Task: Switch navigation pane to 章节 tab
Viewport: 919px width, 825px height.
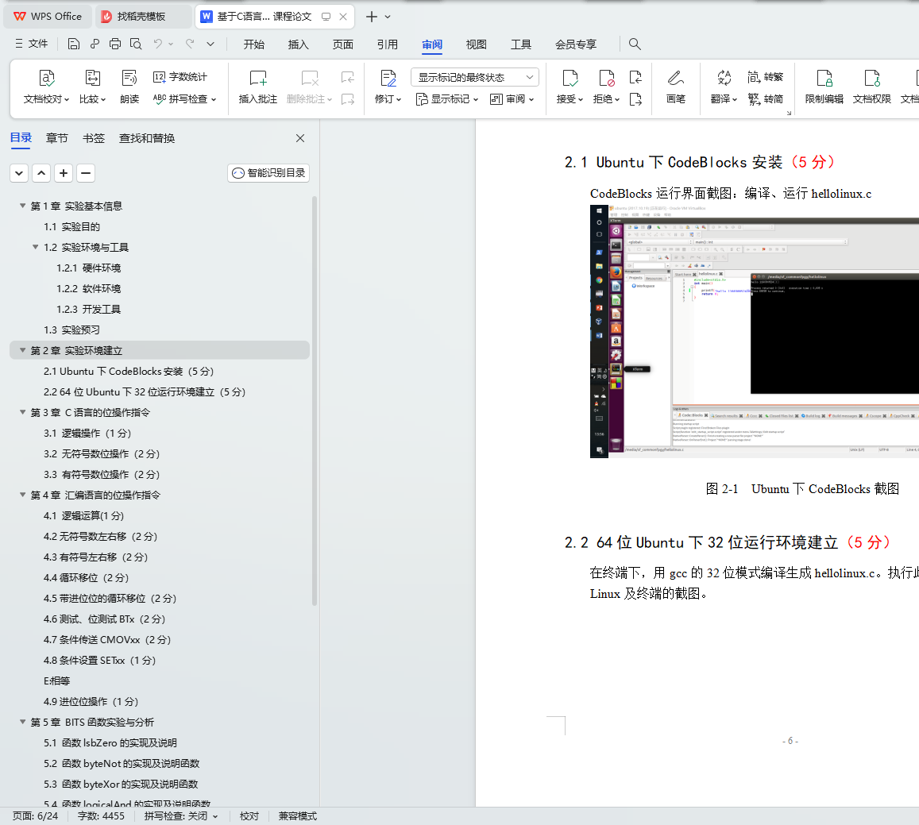Action: point(57,138)
